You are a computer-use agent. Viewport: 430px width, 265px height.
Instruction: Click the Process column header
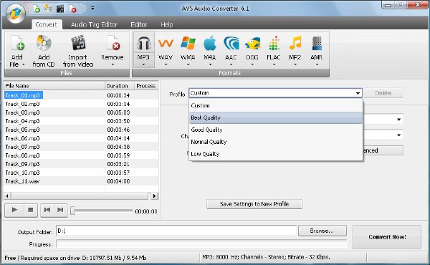[x=146, y=86]
